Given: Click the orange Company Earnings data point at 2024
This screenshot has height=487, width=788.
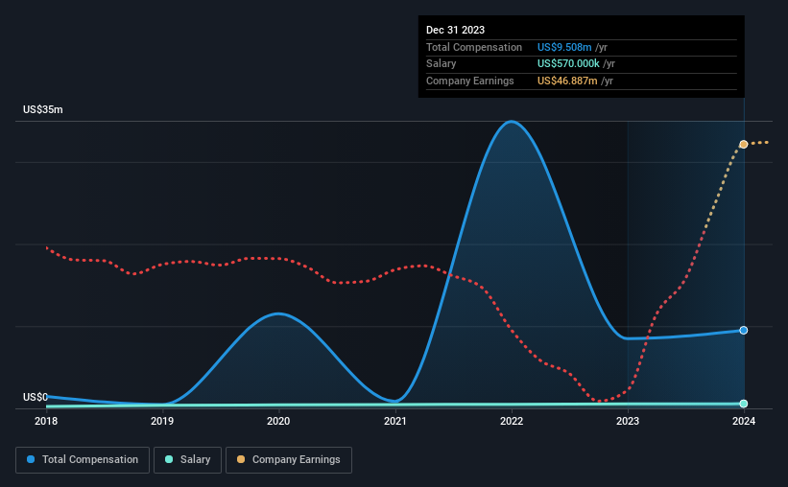Looking at the screenshot, I should [743, 145].
